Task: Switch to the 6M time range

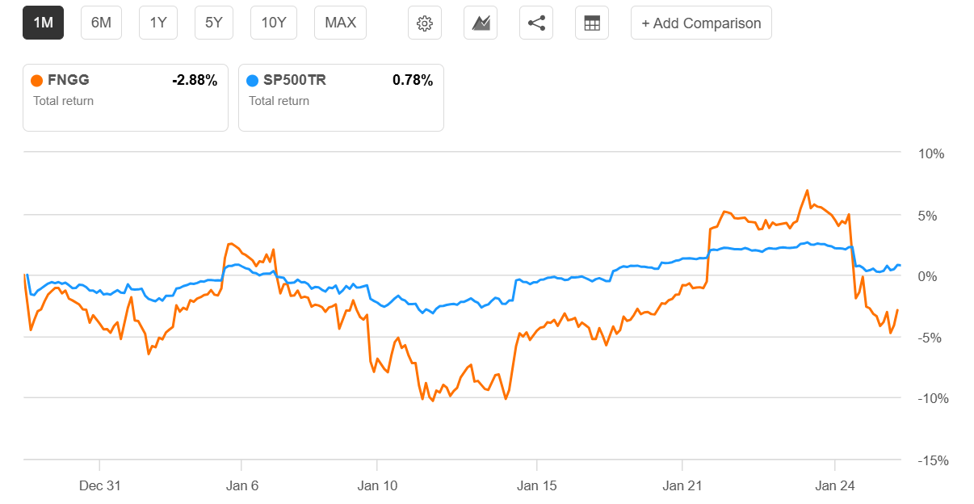Action: pyautogui.click(x=100, y=23)
